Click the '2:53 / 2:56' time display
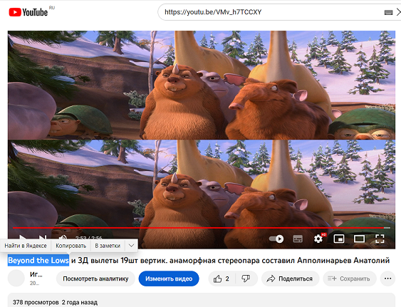401x307 pixels. coord(88,238)
